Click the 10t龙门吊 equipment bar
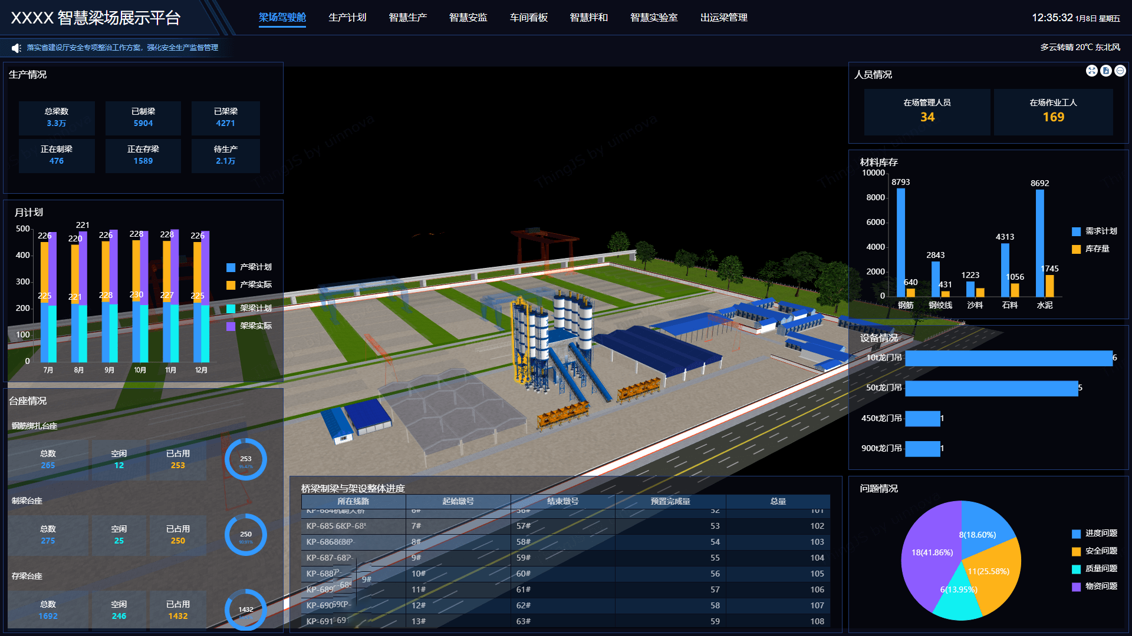This screenshot has width=1132, height=636. [x=1008, y=358]
